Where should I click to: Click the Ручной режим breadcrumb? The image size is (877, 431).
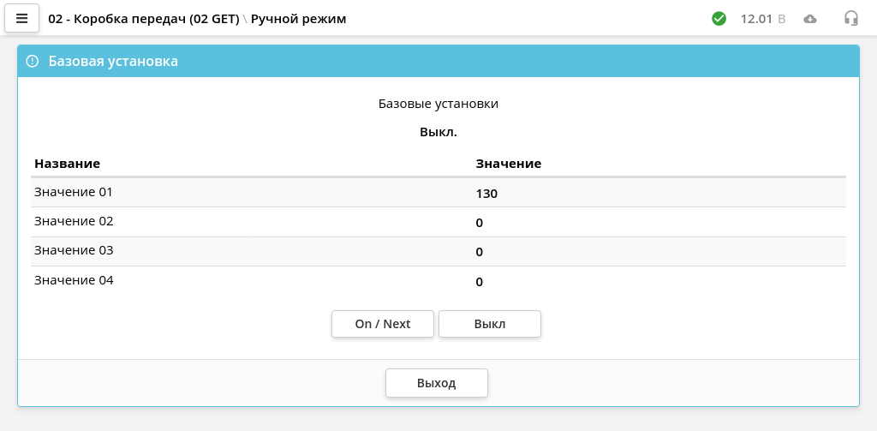(299, 19)
